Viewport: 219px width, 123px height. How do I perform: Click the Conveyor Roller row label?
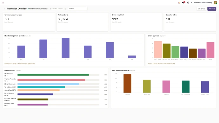9,104
